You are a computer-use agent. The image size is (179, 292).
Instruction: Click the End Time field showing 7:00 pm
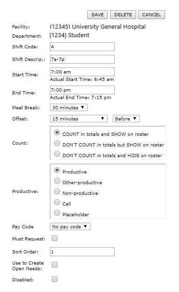point(82,90)
